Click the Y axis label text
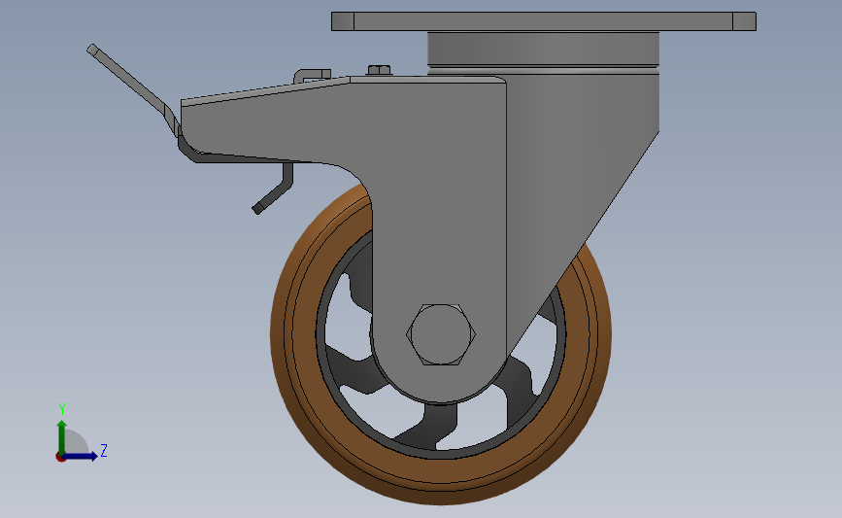 tap(62, 409)
